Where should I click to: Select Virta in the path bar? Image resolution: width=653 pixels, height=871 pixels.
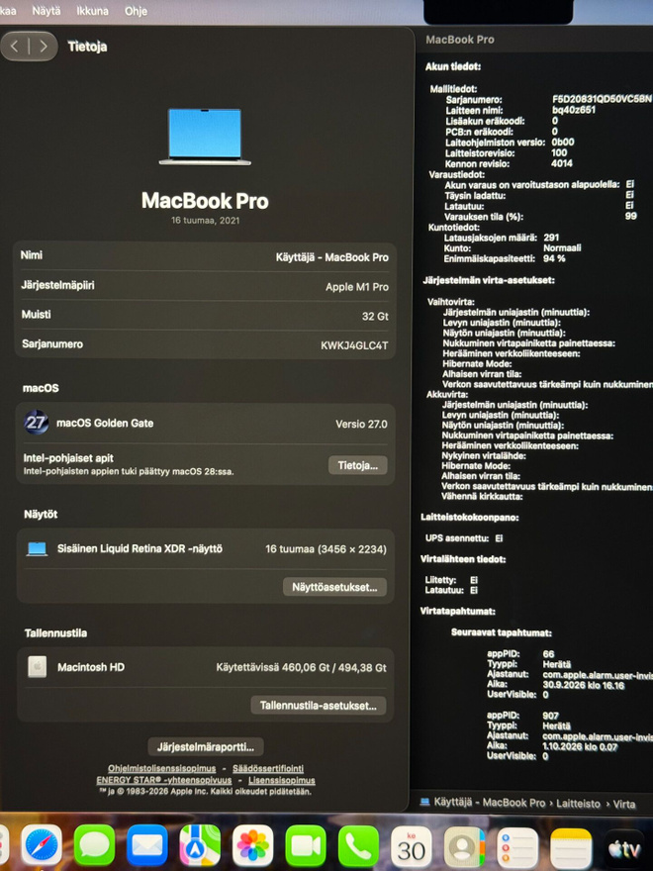(x=624, y=804)
